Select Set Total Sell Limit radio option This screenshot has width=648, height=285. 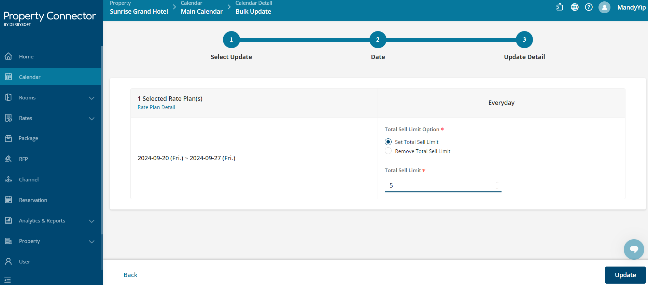[x=388, y=142]
